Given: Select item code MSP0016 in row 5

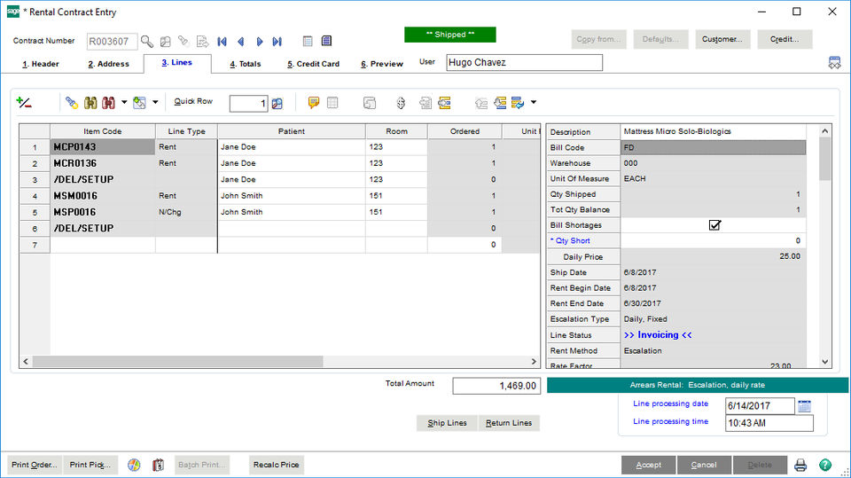Looking at the screenshot, I should pyautogui.click(x=103, y=212).
